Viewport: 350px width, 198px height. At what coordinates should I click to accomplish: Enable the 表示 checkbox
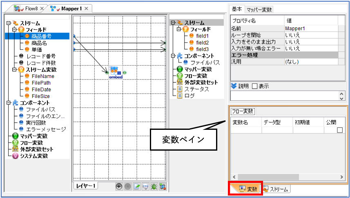tap(254, 86)
